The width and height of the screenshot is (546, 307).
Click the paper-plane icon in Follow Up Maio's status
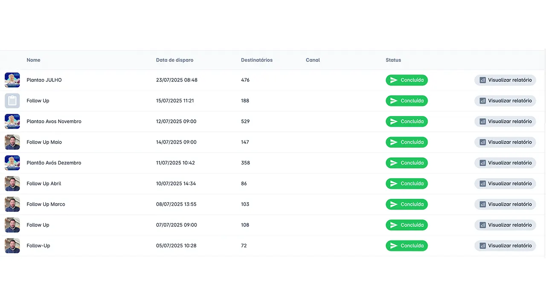tap(394, 142)
